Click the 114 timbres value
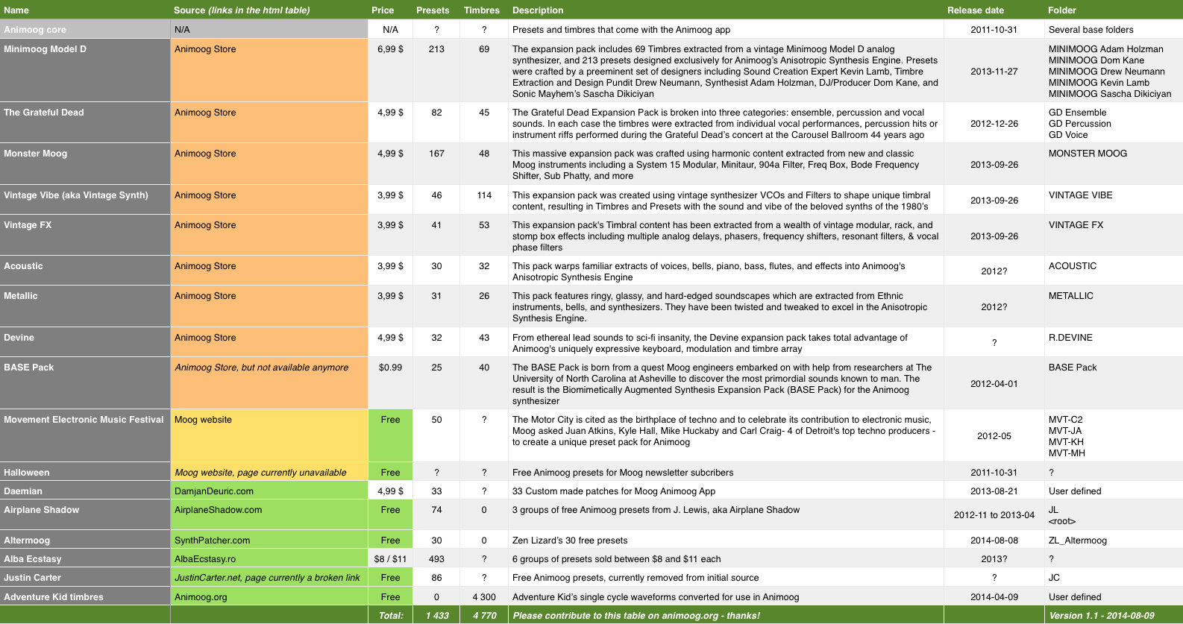Viewport: 1183px width, 624px height. pyautogui.click(x=484, y=195)
